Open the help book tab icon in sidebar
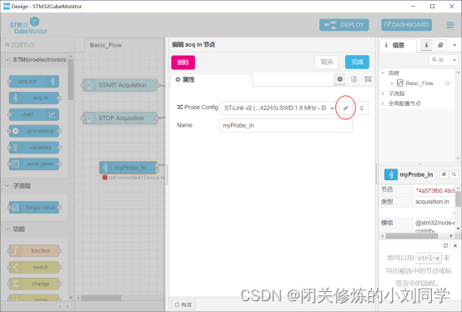The width and height of the screenshot is (462, 312). tap(440, 45)
